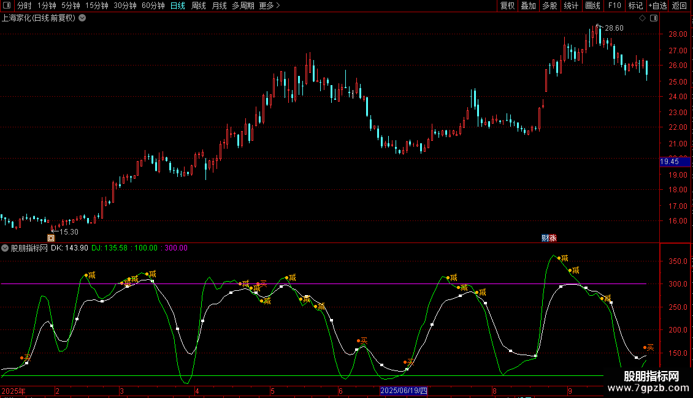Expand the 上海家化 title dropdown arrow
The height and width of the screenshot is (398, 693).
point(82,18)
